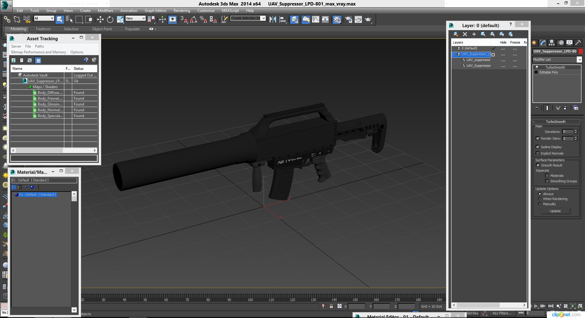Toggle the 3D Snaps tool
The width and height of the screenshot is (585, 318).
pos(184,20)
